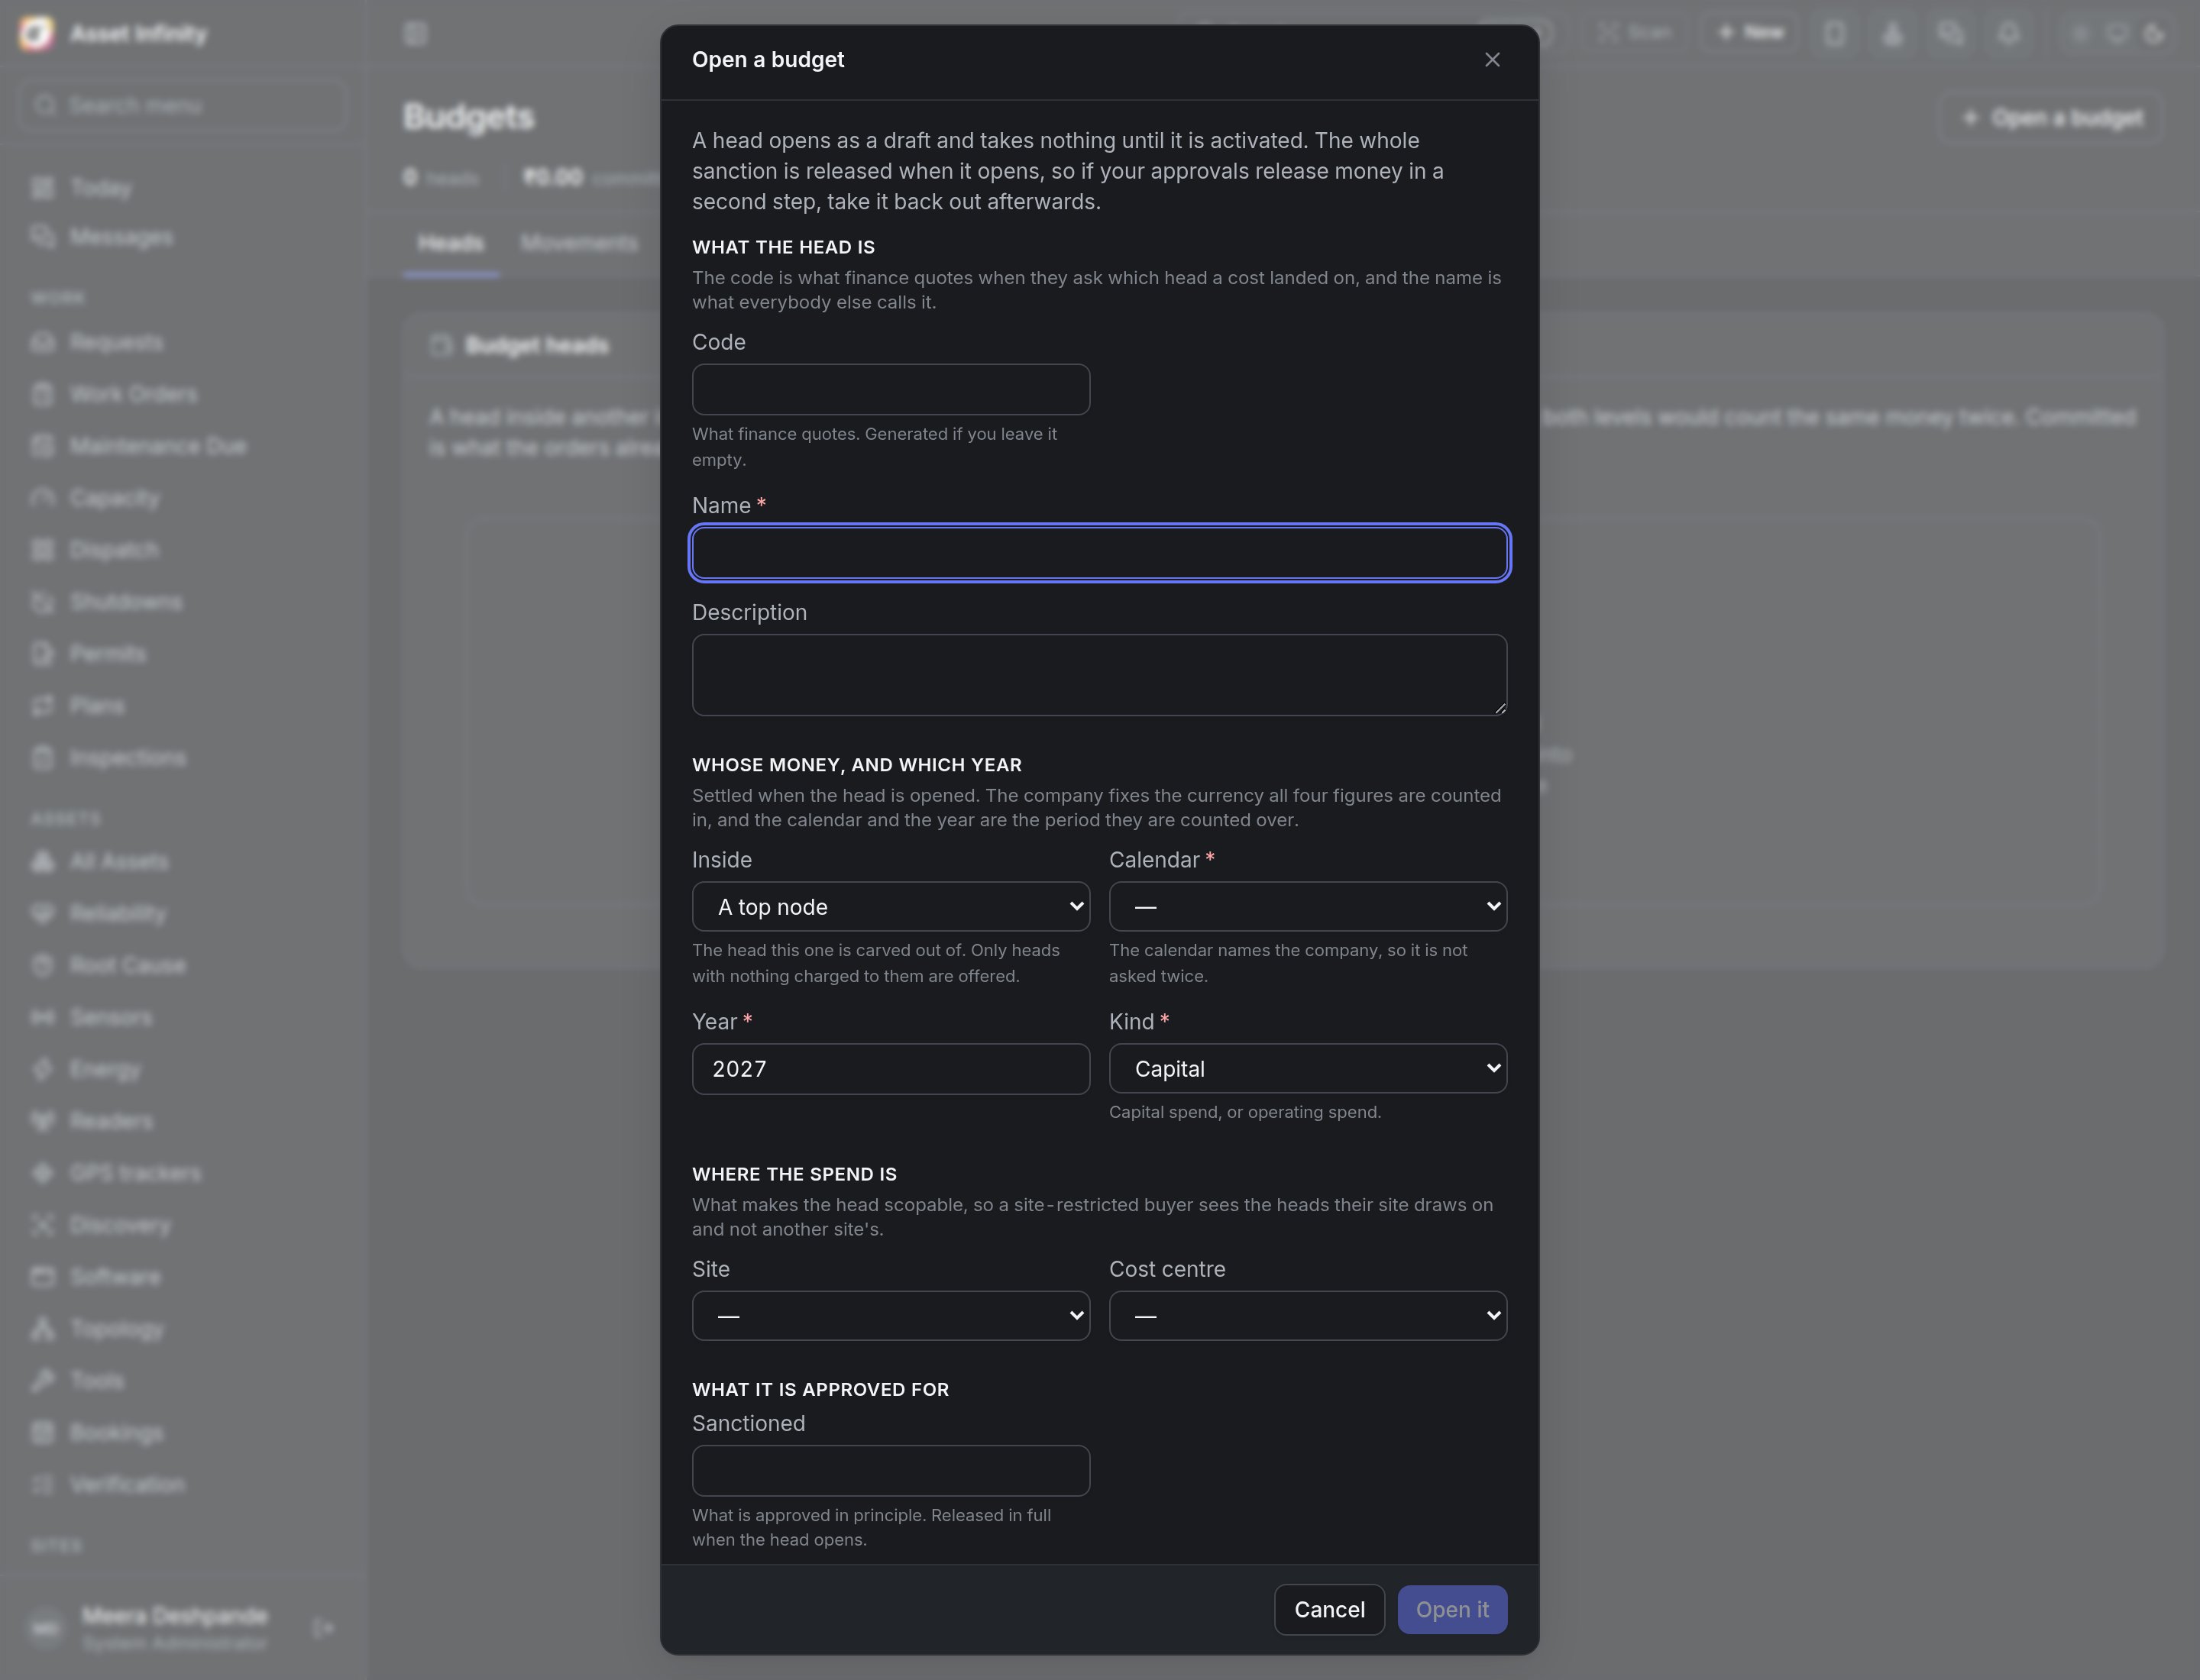Switch to the Heads tab
Screen dimensions: 2200x1680
pos(450,243)
